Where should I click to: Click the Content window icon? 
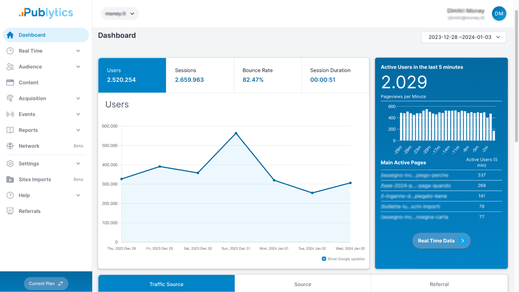(10, 83)
